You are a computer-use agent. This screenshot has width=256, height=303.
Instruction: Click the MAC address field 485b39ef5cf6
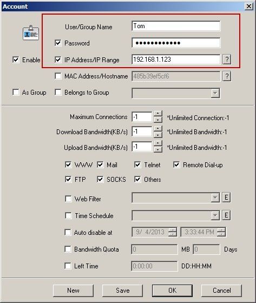click(x=176, y=76)
